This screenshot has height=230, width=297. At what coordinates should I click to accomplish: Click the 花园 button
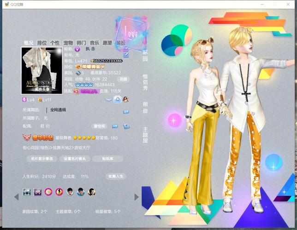123,79
